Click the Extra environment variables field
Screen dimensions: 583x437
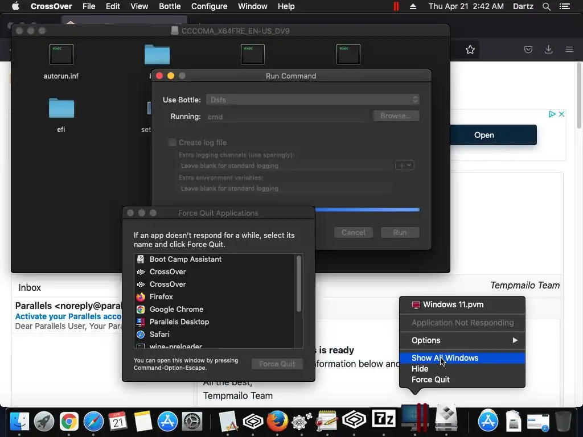286,188
